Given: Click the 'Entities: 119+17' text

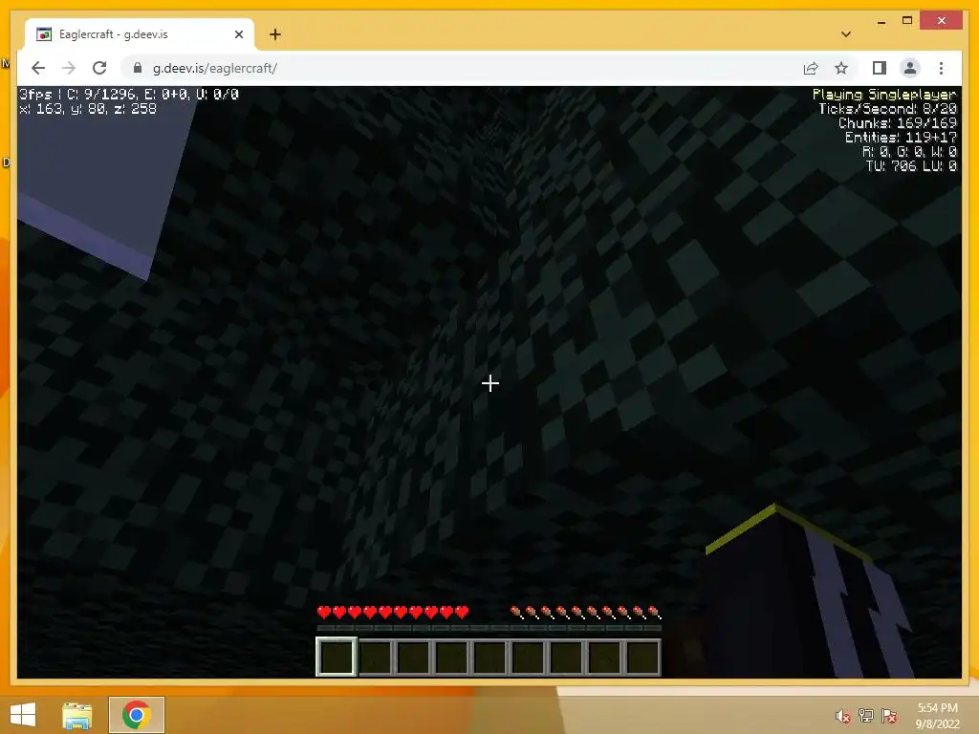Looking at the screenshot, I should [901, 138].
